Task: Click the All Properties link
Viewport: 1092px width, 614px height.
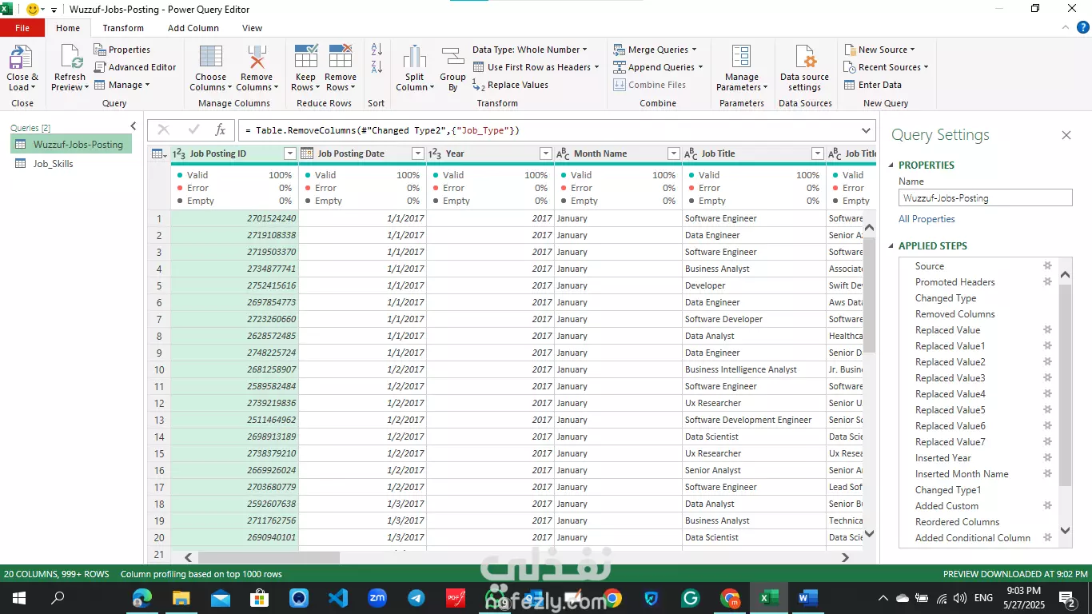Action: 927,219
